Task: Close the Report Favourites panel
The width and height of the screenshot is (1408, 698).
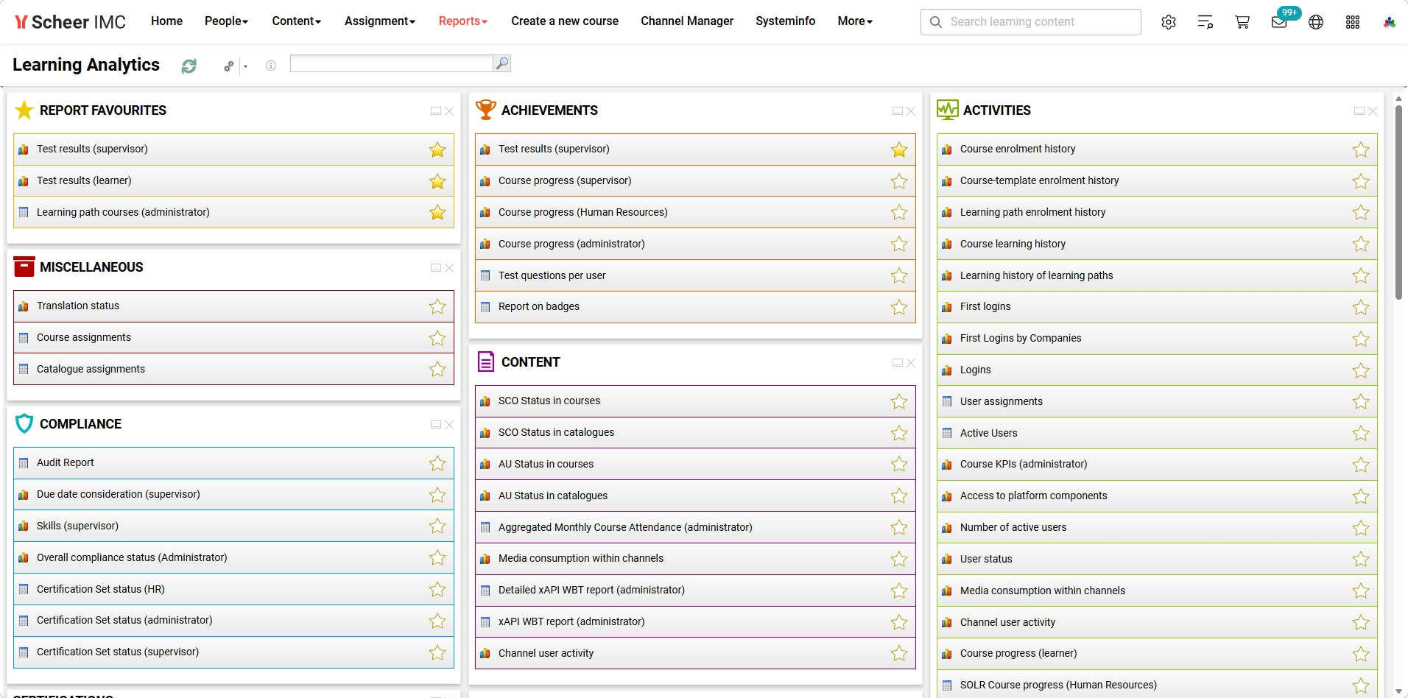Action: tap(449, 111)
